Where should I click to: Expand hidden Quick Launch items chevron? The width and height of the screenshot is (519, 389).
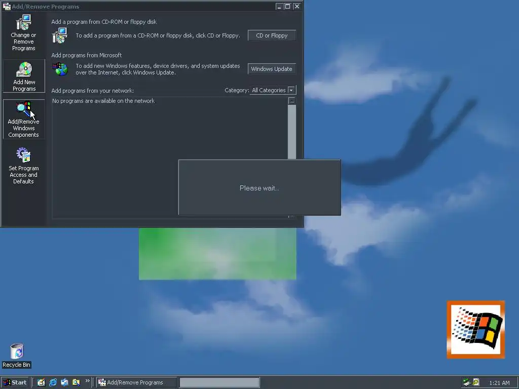87,381
